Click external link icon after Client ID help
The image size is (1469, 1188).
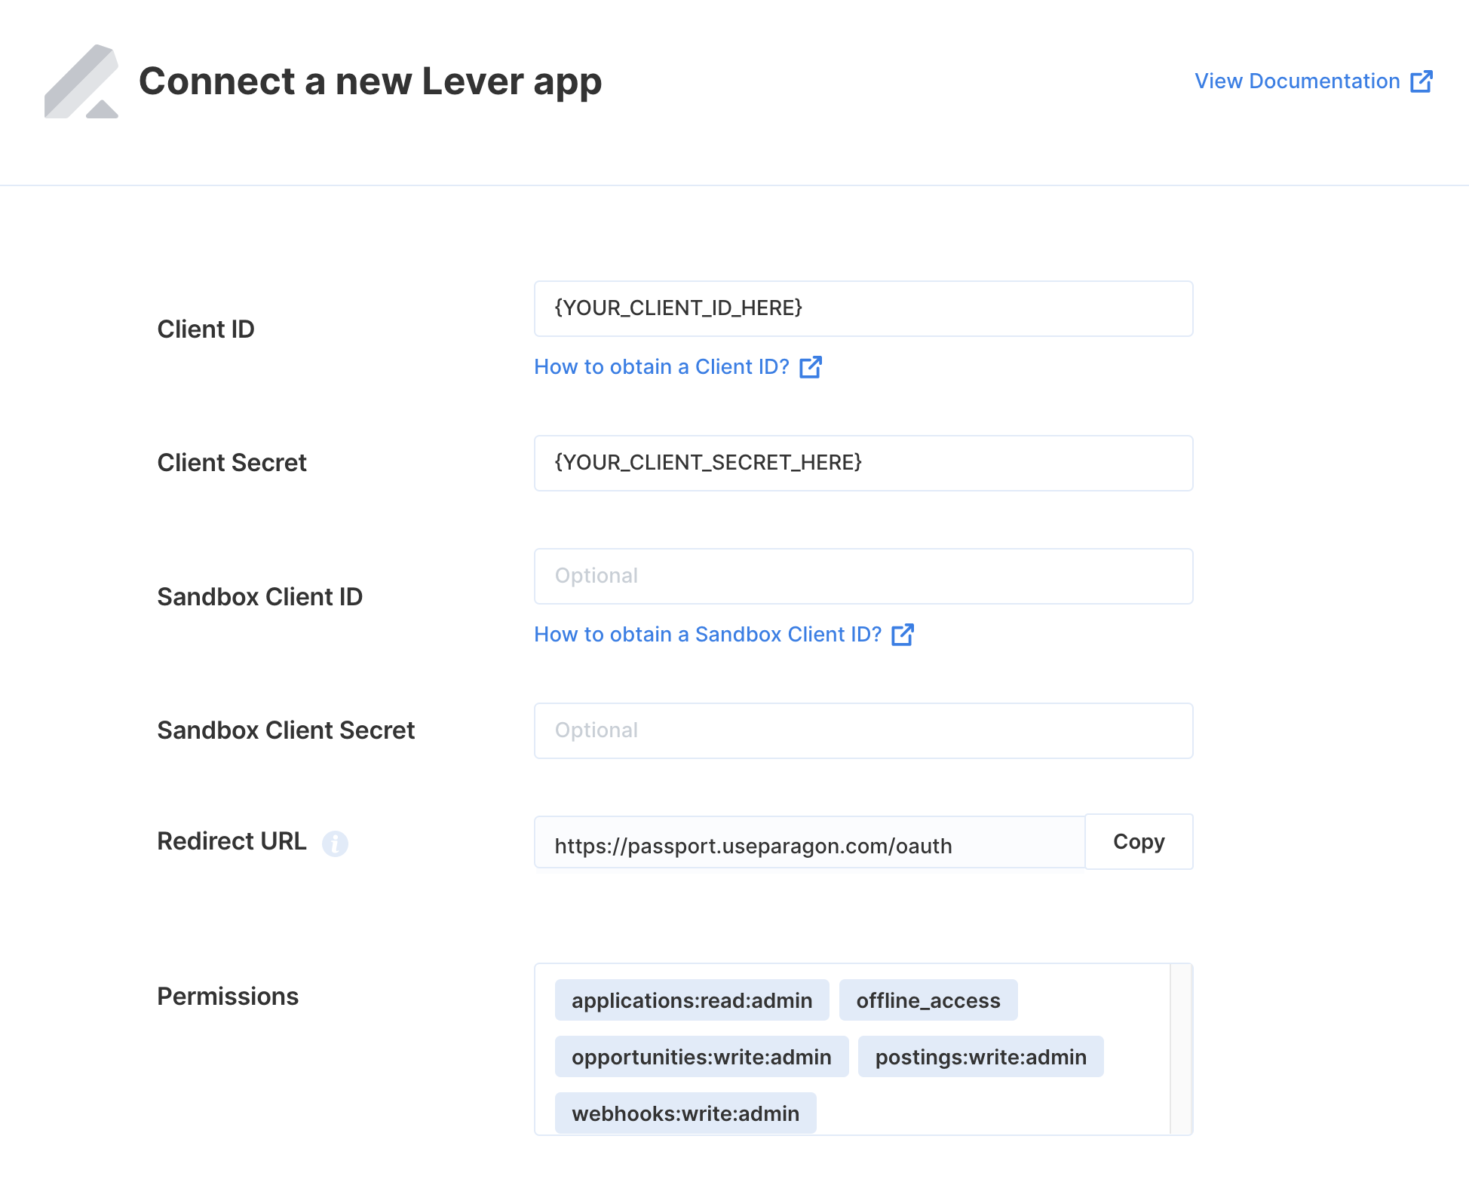point(811,367)
